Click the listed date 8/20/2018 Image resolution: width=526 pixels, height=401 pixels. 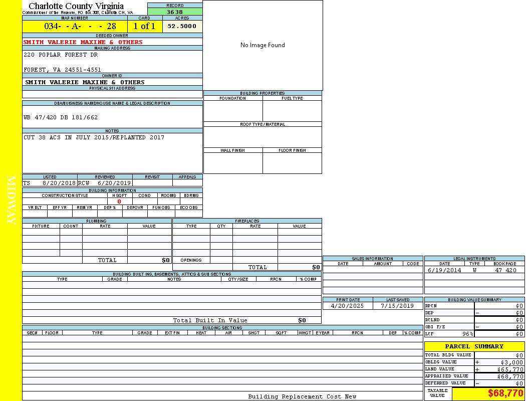(x=59, y=183)
